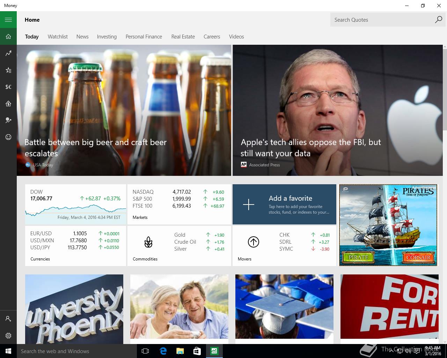
Task: Click the Commodities label
Action: (x=145, y=259)
